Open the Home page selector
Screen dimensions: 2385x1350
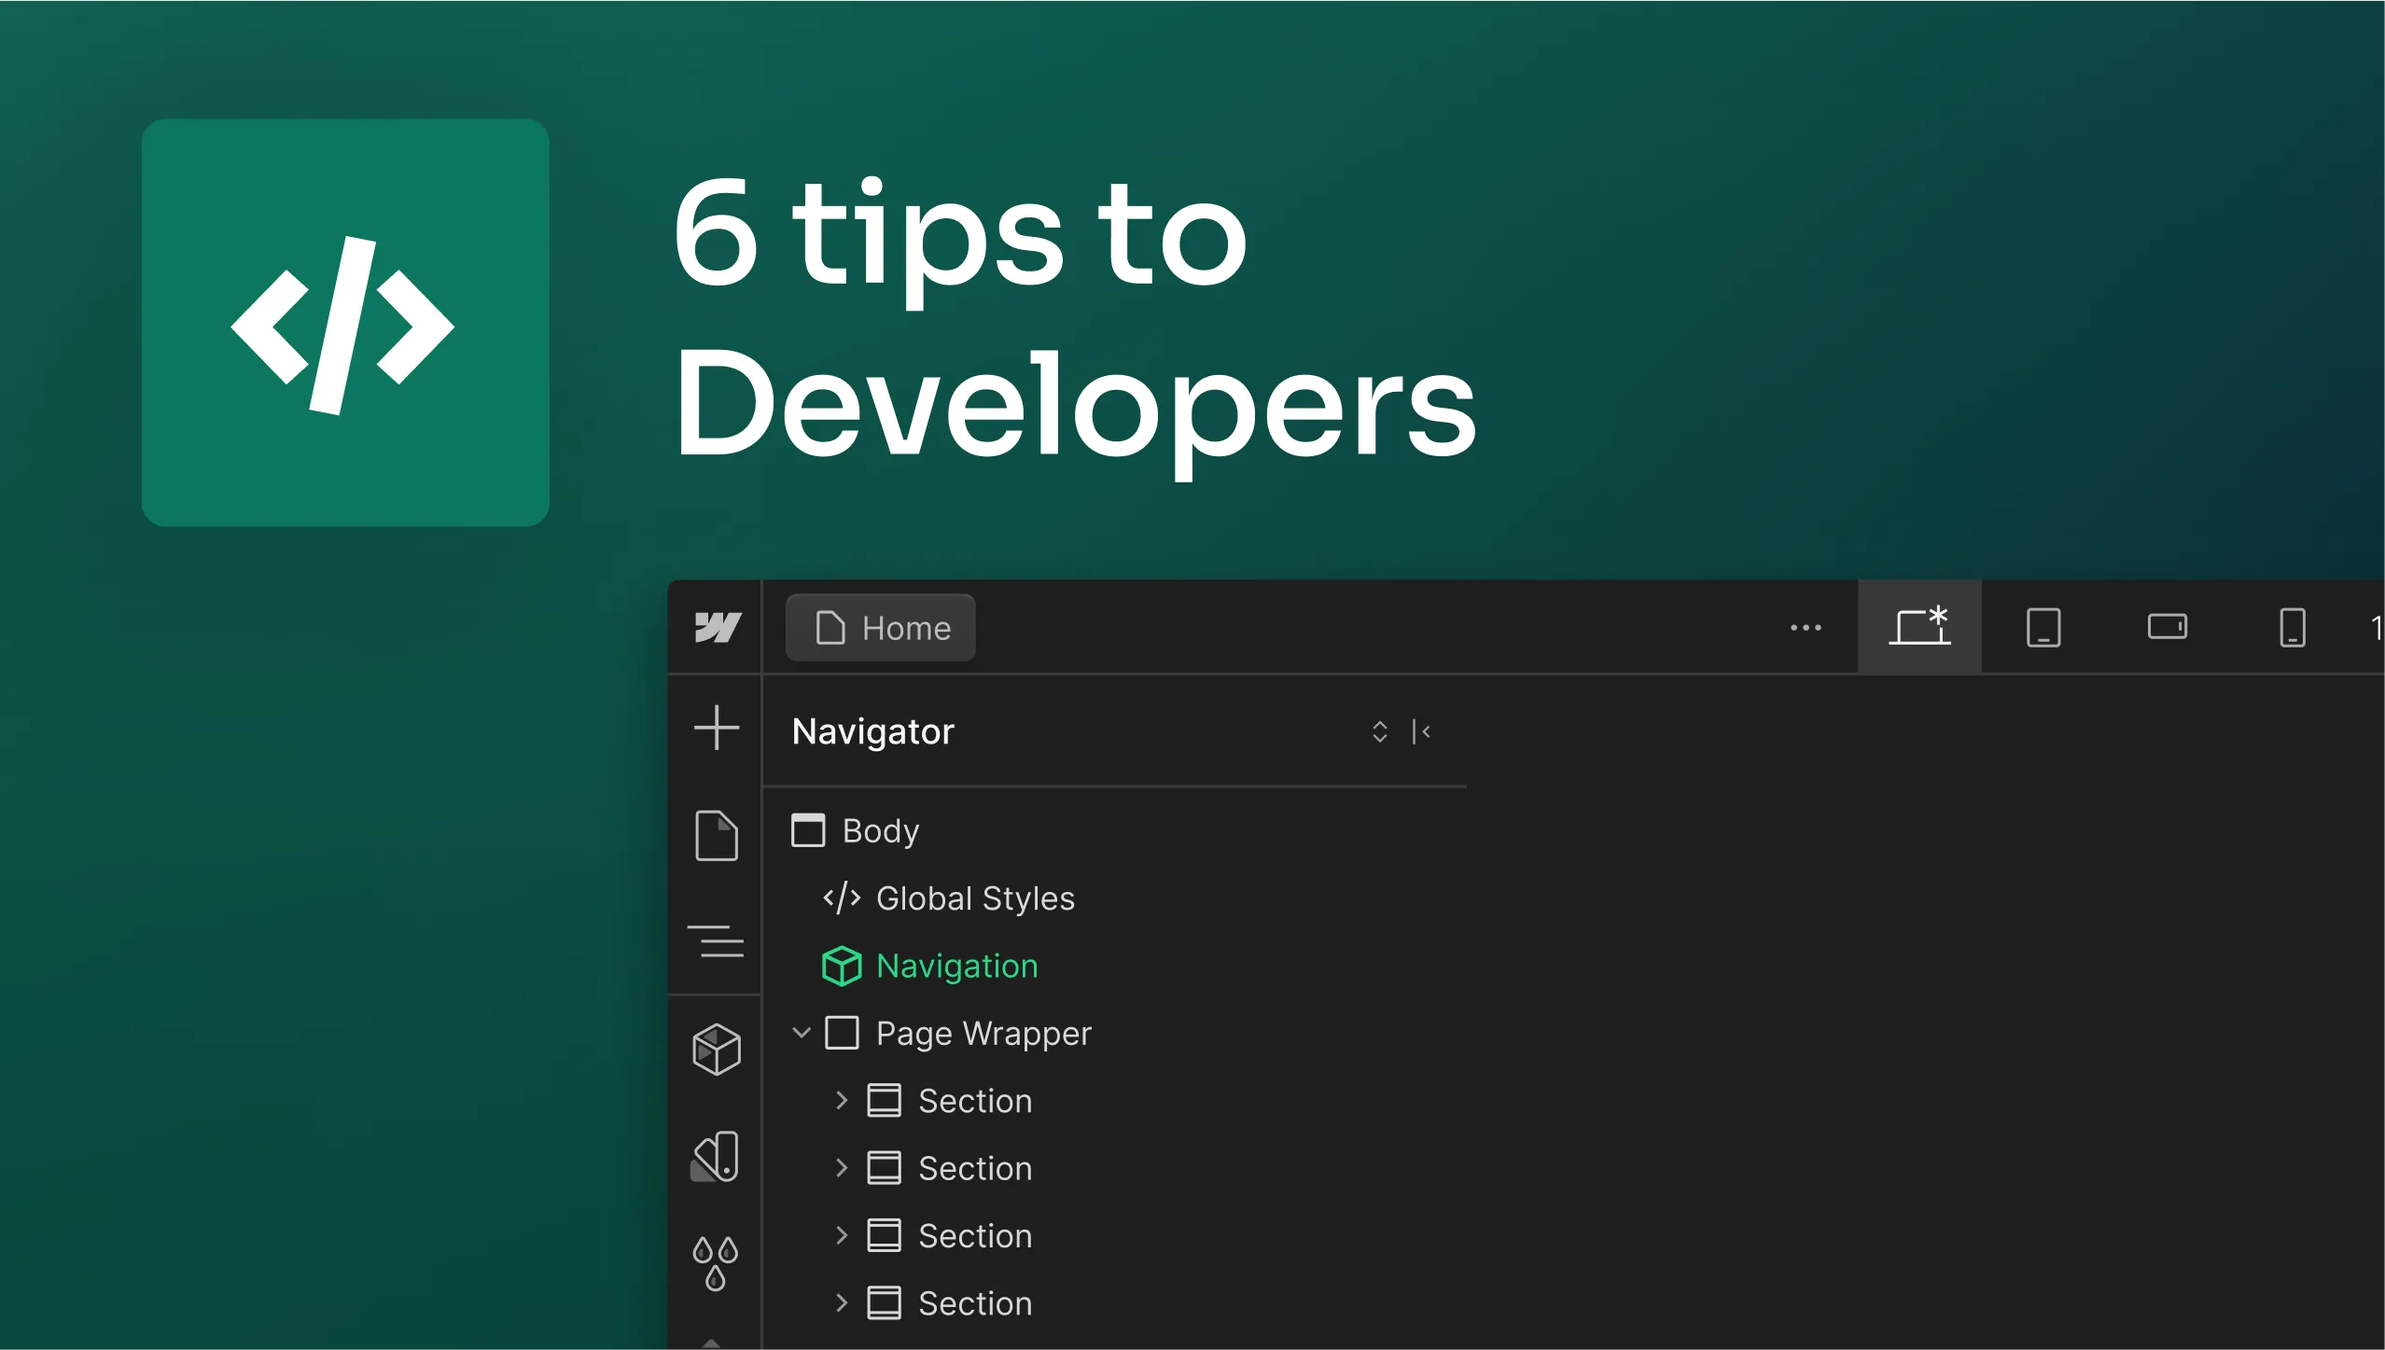[881, 628]
